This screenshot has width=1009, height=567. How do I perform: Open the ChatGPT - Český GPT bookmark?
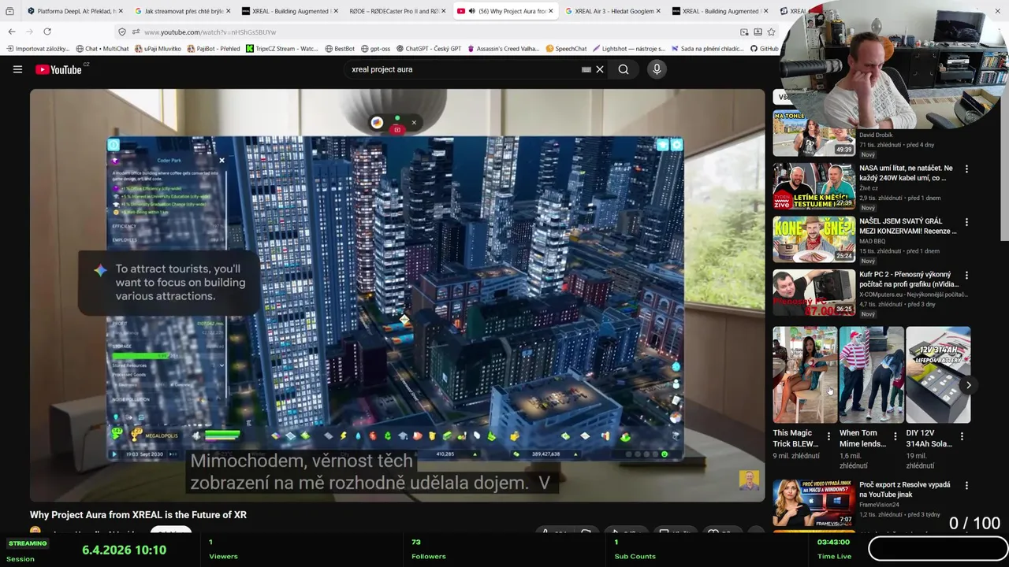[429, 49]
